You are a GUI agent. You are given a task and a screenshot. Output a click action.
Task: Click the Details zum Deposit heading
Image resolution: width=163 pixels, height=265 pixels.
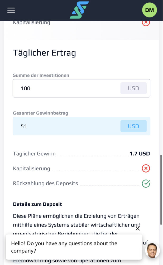tap(37, 204)
